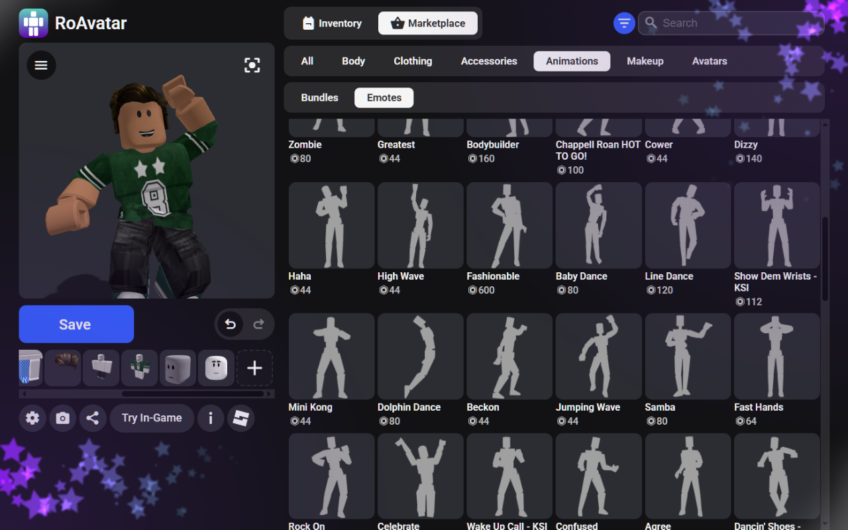Select the Body category tab
Screen dimensions: 848x530
353,61
